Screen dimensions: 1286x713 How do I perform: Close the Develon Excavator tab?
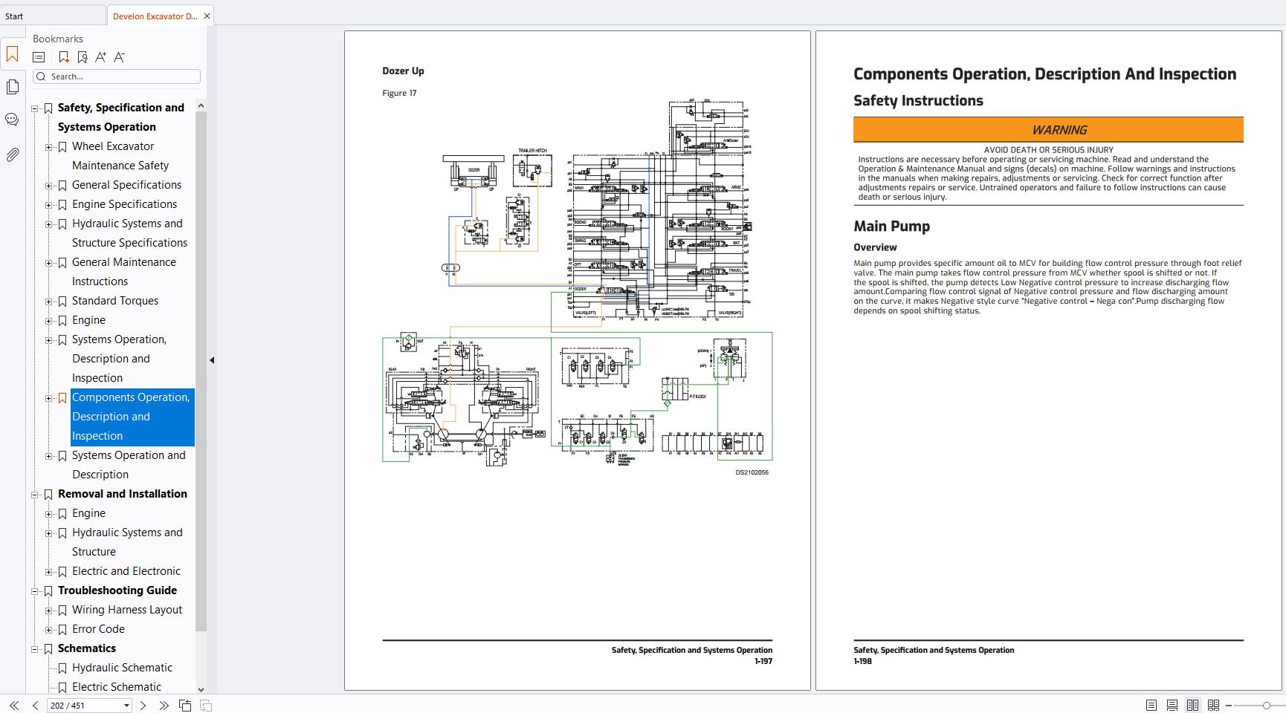[x=207, y=16]
